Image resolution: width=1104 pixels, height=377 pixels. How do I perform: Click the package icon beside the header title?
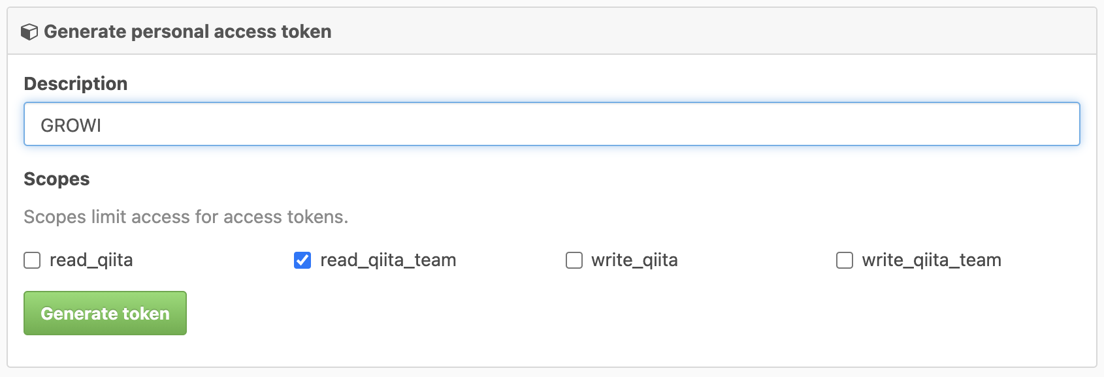(x=29, y=32)
